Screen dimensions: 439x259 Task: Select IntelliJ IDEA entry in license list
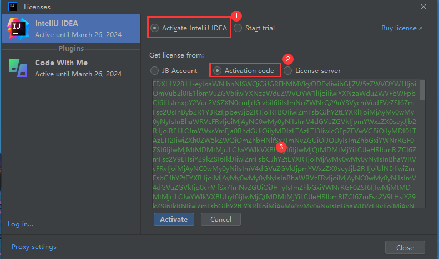click(78, 29)
